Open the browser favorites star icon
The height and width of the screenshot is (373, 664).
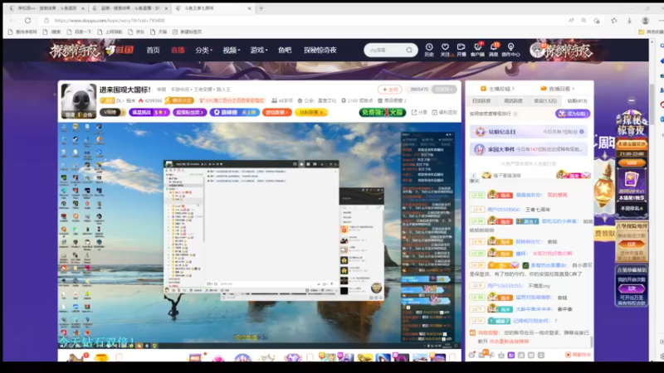pos(614,20)
